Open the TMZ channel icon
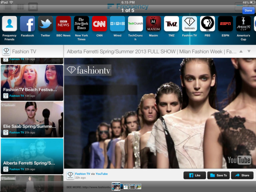Screen dimensions: 256x192 (x=171, y=24)
